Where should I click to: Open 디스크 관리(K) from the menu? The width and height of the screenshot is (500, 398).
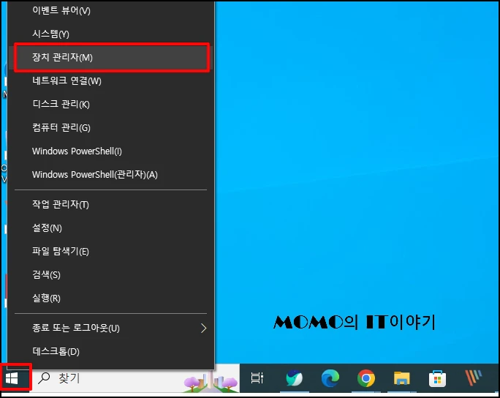pos(111,104)
